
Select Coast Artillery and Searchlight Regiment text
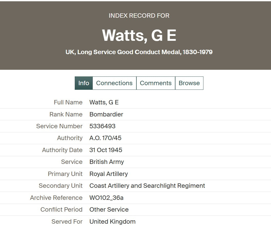(147, 185)
